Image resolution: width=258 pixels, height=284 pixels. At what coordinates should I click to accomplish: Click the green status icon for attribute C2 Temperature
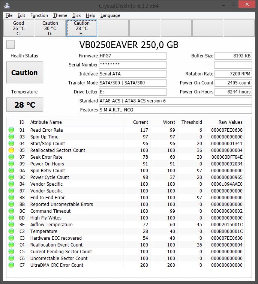coord(11,231)
